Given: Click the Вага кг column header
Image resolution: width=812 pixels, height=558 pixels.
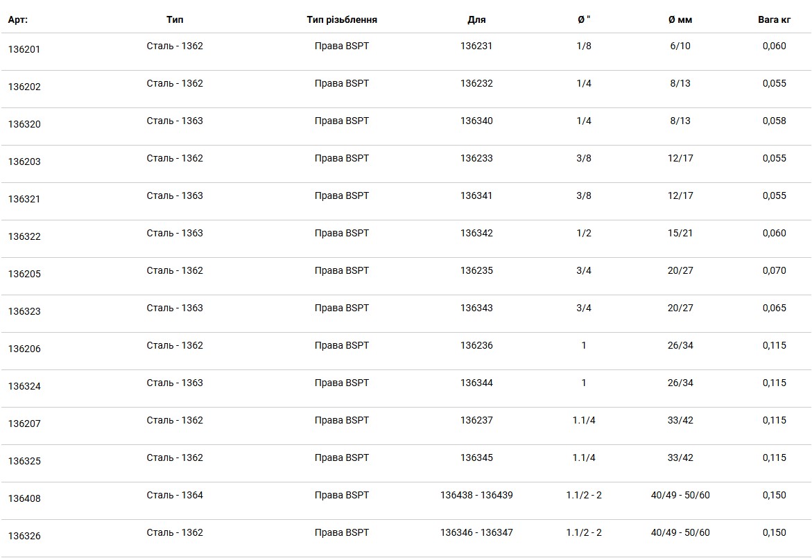Looking at the screenshot, I should 774,19.
